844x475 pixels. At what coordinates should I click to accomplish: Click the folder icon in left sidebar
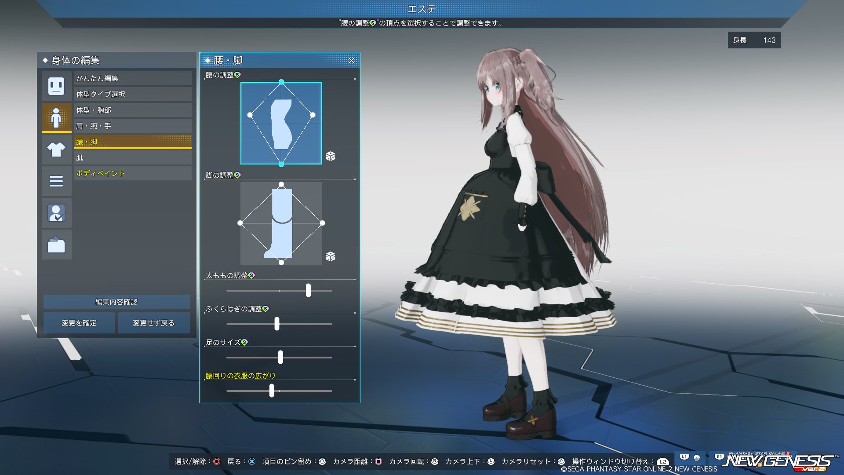click(56, 245)
